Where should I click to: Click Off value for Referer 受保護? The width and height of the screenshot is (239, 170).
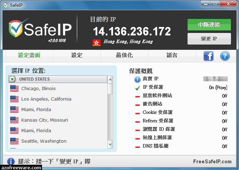click(225, 121)
